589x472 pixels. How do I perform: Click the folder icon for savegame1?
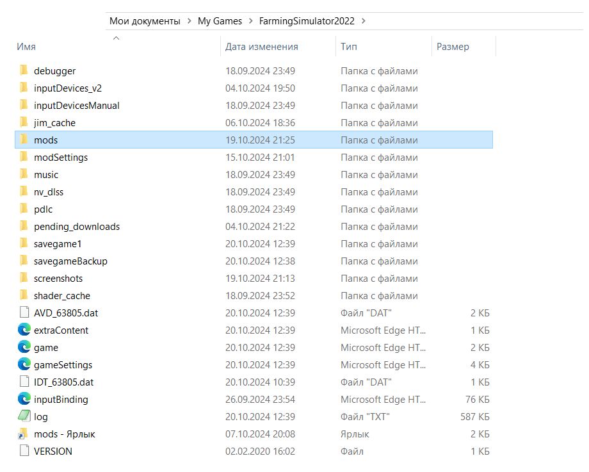point(24,244)
